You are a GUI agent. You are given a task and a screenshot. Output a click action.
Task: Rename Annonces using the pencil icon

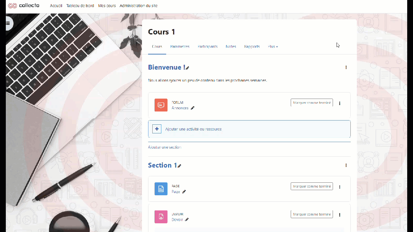[193, 108]
